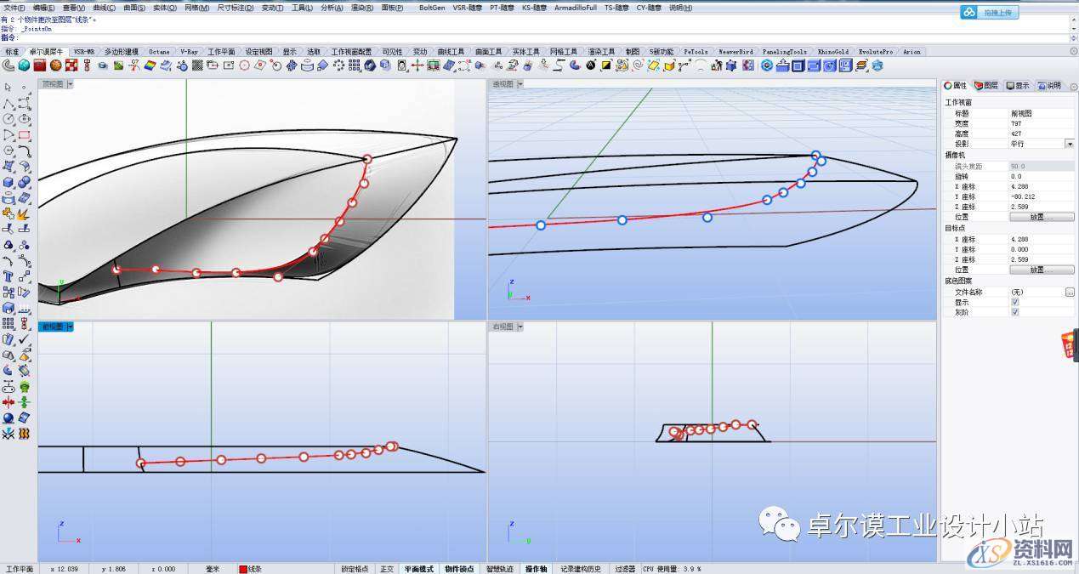Click the red-white checkered icon in toolbar
Image resolution: width=1079 pixels, height=574 pixels.
coord(71,65)
